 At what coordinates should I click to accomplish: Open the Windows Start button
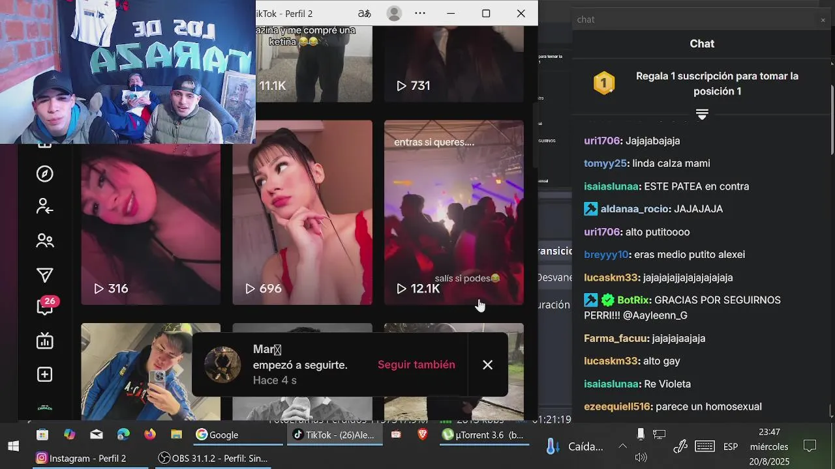pyautogui.click(x=13, y=446)
